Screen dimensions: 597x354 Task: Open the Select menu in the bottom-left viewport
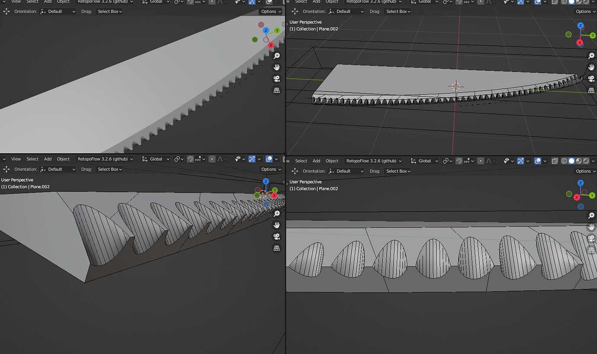click(x=32, y=159)
